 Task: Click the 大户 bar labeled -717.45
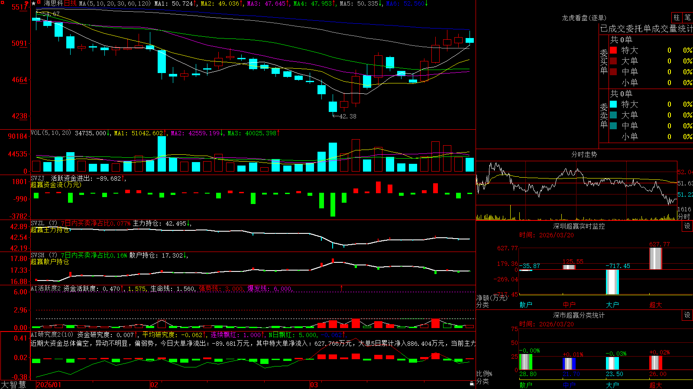click(612, 282)
